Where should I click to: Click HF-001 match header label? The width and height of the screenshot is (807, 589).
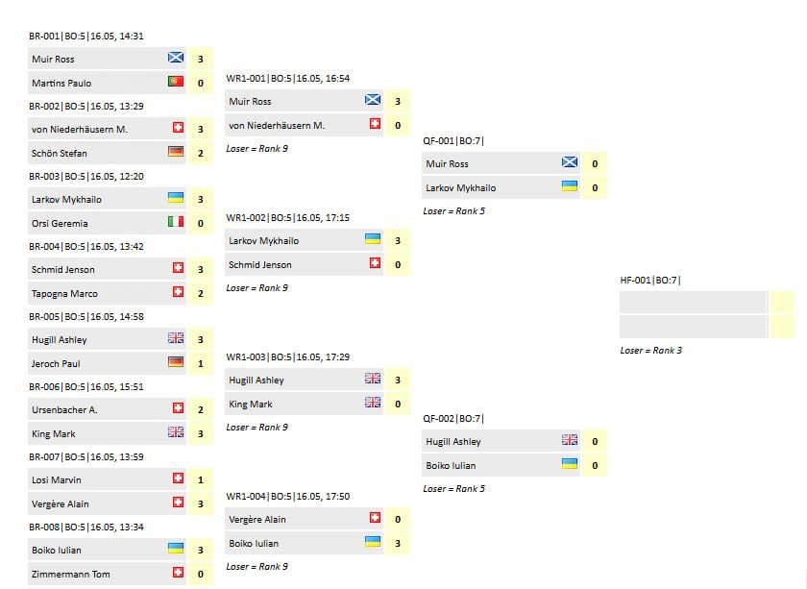click(x=650, y=281)
